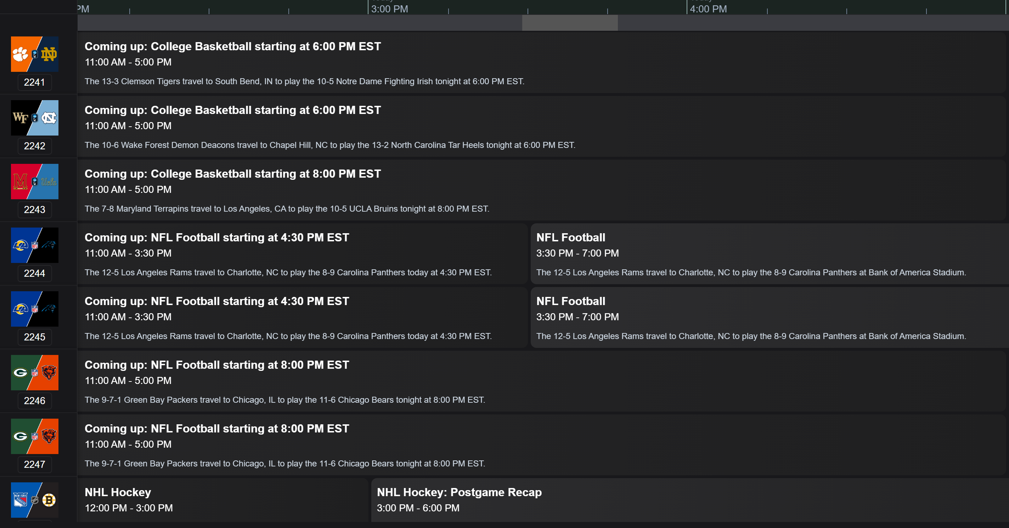Select the Wake Forest vs North Carolina logo
This screenshot has height=528, width=1009.
pyautogui.click(x=34, y=118)
